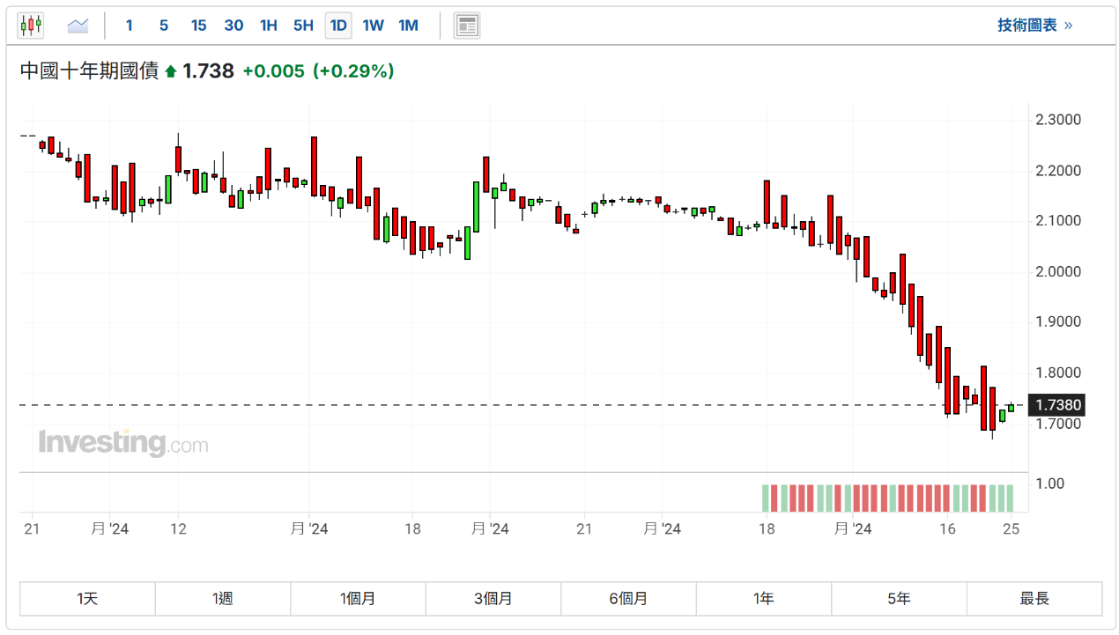Image resolution: width=1119 pixels, height=635 pixels.
Task: Set interval to 1W weekly
Action: click(374, 26)
